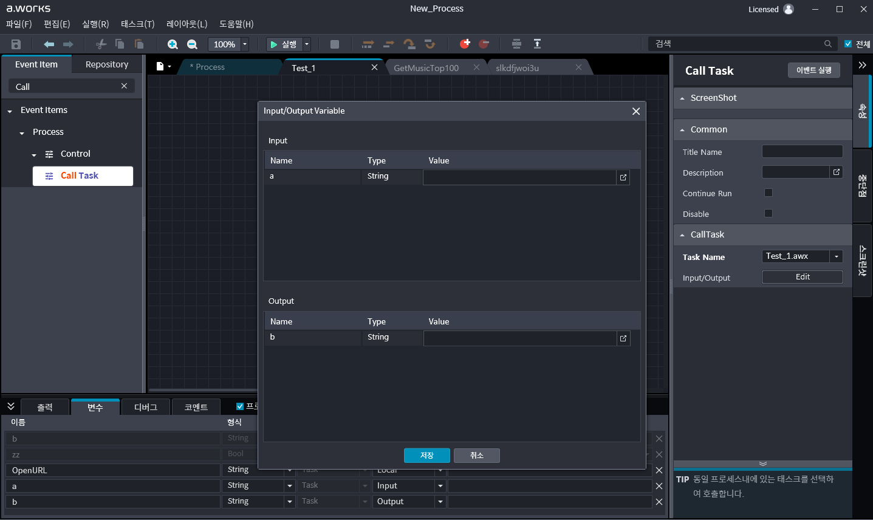Open the 100% zoom level dropdown

245,44
